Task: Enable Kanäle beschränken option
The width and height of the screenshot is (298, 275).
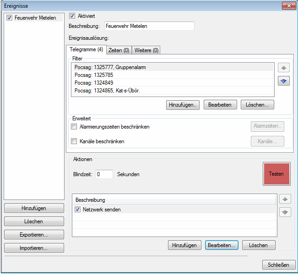Action: coord(74,141)
